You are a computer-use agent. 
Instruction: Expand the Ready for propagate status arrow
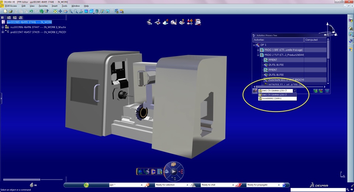click(x=279, y=185)
